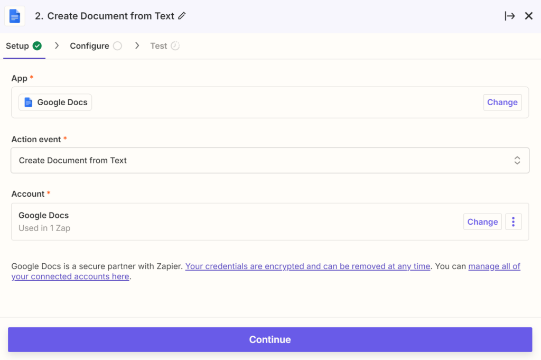This screenshot has height=360, width=541.
Task: Expand panel with the arrow-to-bar icon
Action: [510, 16]
